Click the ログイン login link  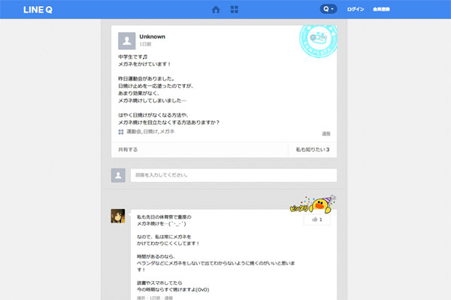(x=356, y=9)
